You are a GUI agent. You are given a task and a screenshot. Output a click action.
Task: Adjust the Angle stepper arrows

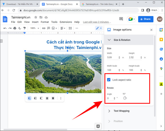114,98
